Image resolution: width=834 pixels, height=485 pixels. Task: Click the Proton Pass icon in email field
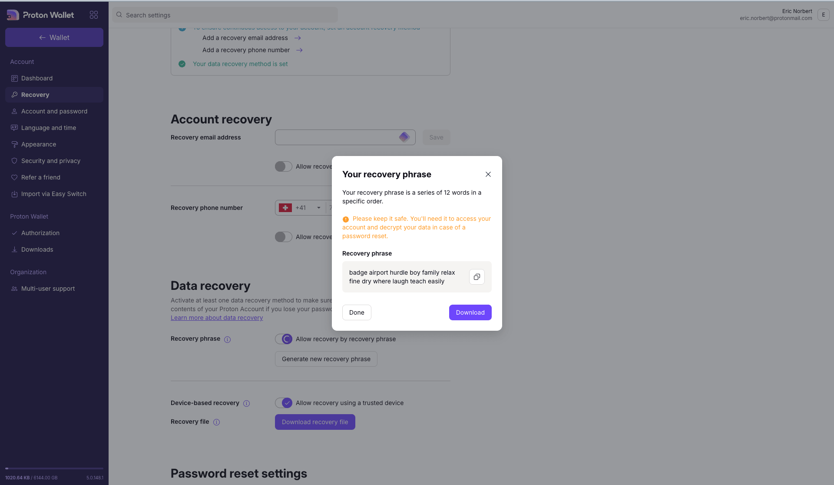pyautogui.click(x=404, y=137)
